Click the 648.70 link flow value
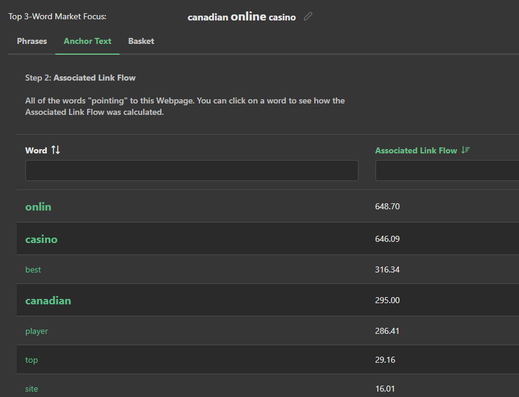Viewport: 519px width, 397px height. coord(387,207)
